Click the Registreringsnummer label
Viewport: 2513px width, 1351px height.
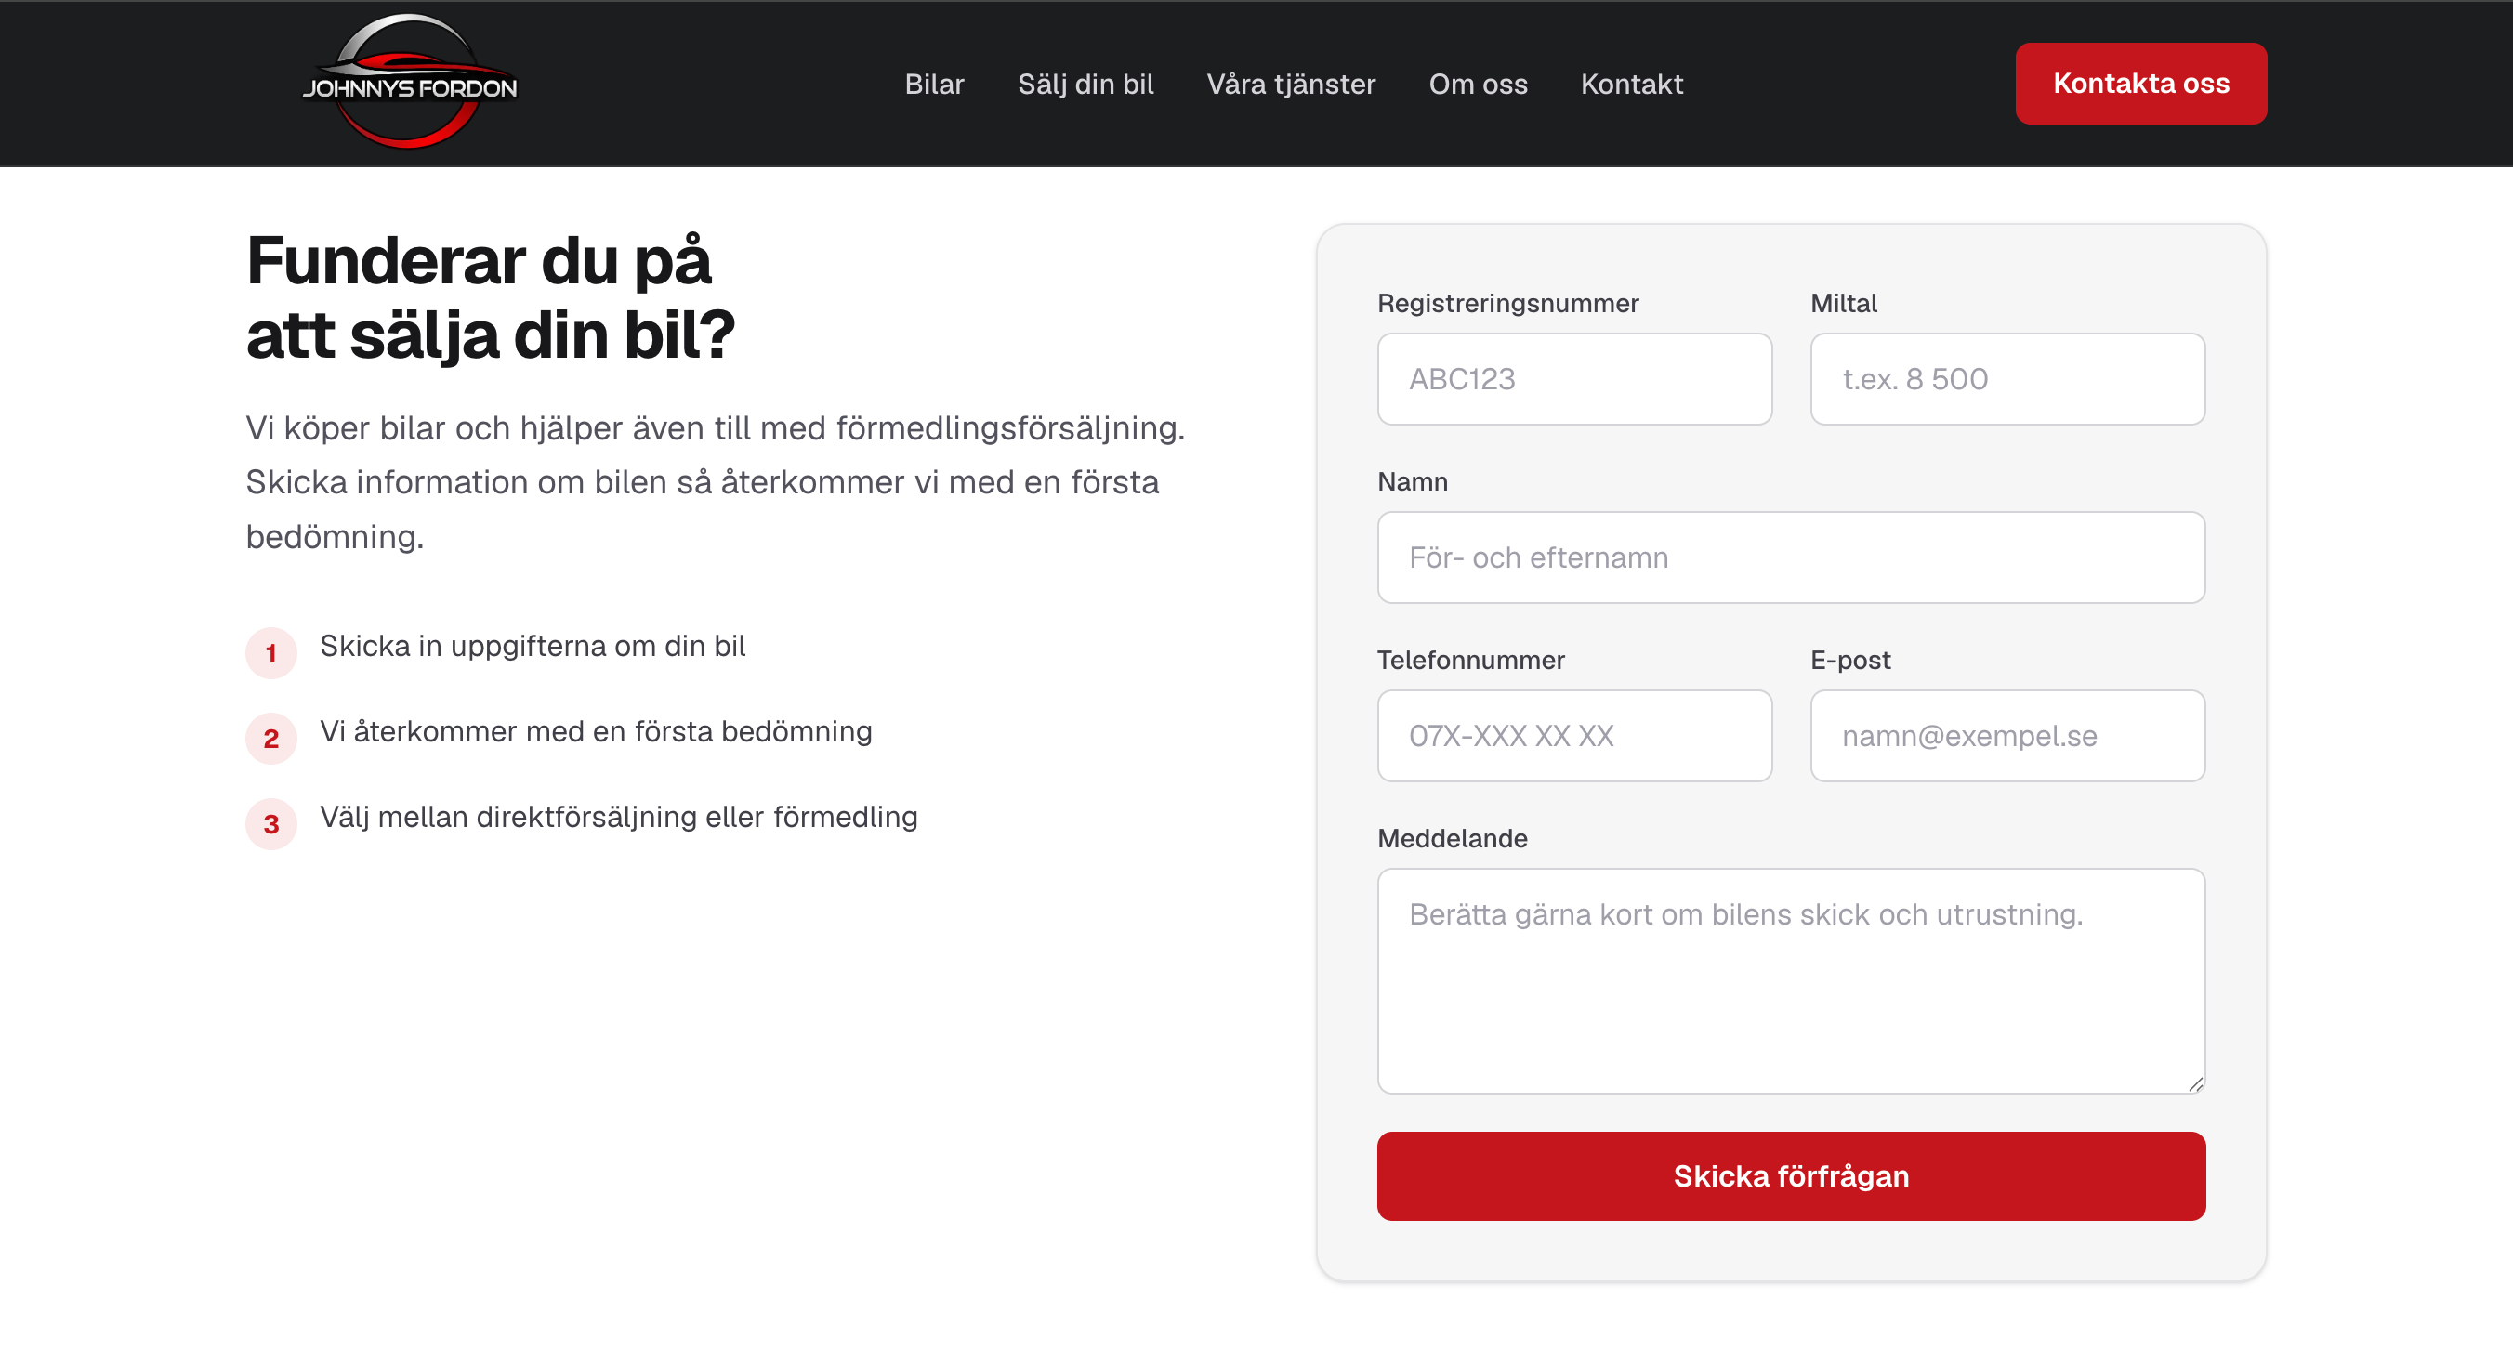1507,303
